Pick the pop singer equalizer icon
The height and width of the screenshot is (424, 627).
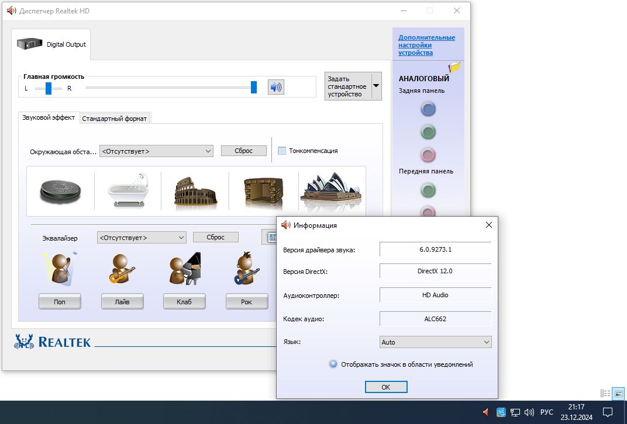point(60,268)
